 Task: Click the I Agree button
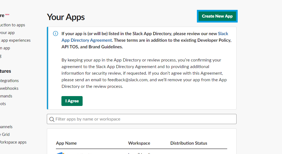coord(72,101)
